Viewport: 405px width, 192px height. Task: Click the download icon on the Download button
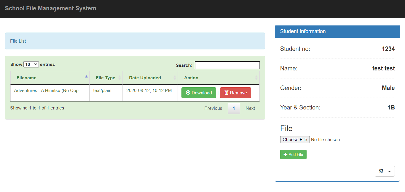(188, 93)
